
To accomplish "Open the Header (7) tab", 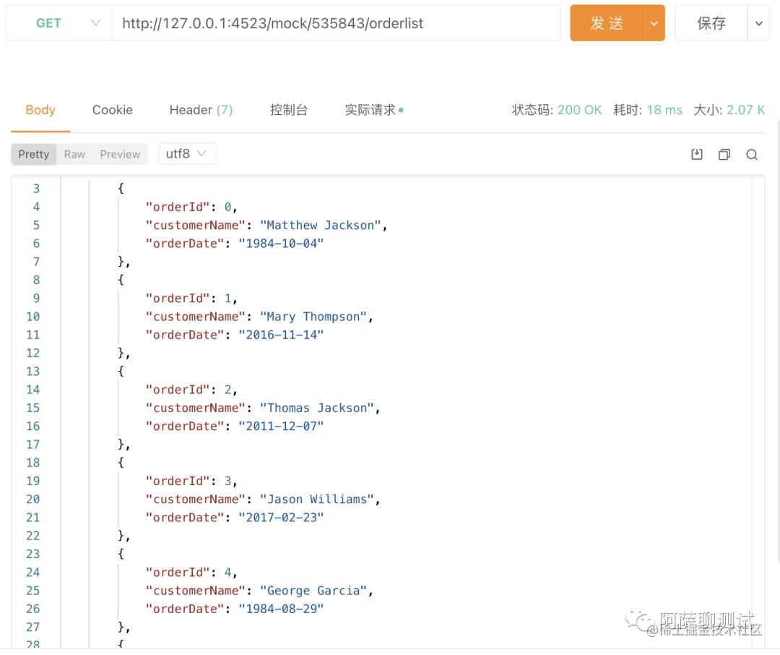I will coord(201,110).
